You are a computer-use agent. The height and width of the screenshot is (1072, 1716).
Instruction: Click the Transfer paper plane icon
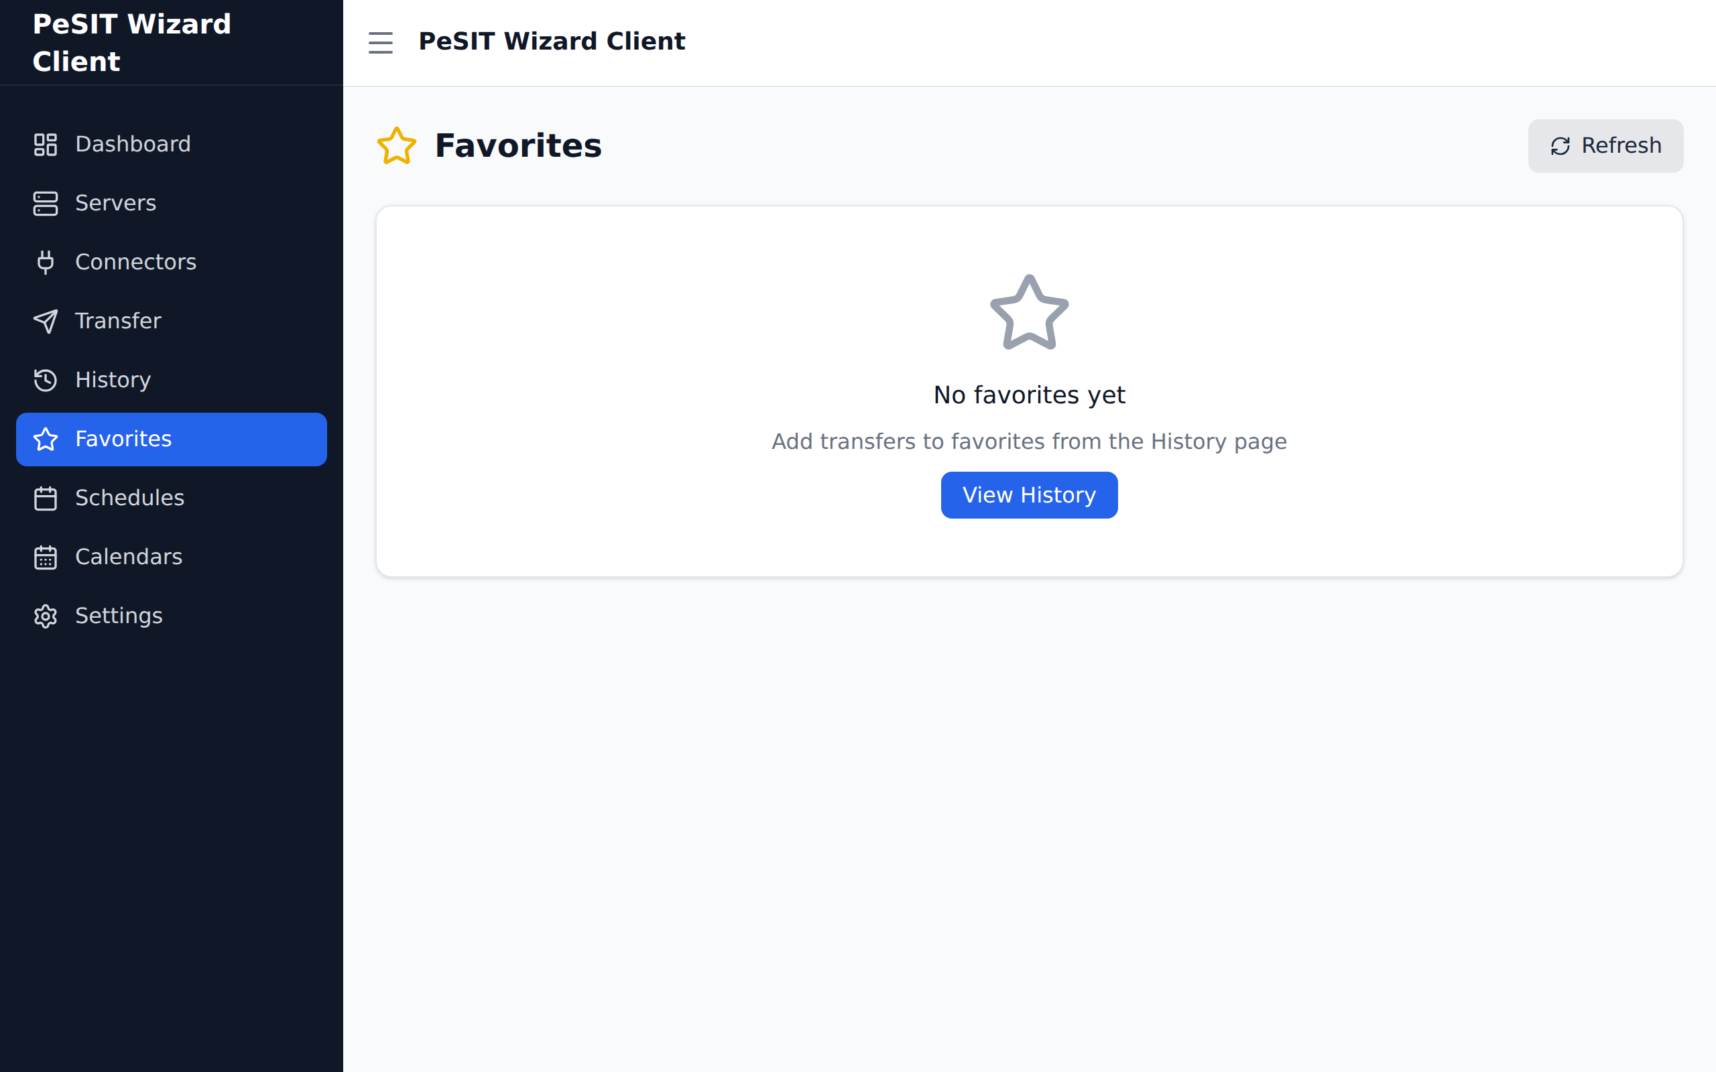pos(46,321)
